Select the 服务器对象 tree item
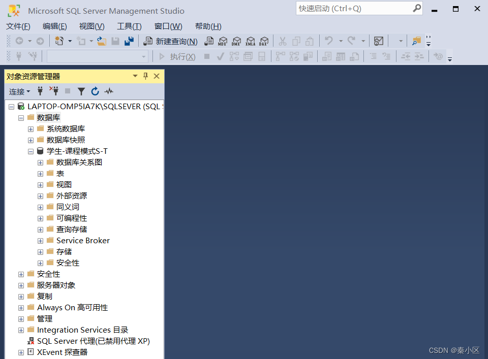This screenshot has width=488, height=359. tap(56, 285)
